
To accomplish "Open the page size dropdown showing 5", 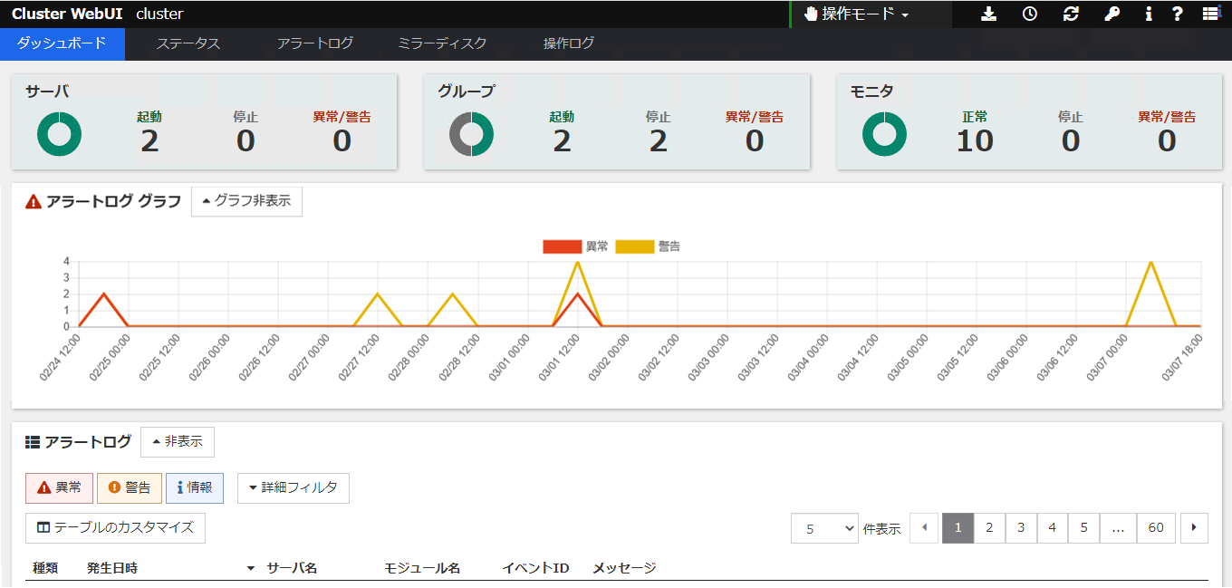I will pos(824,527).
